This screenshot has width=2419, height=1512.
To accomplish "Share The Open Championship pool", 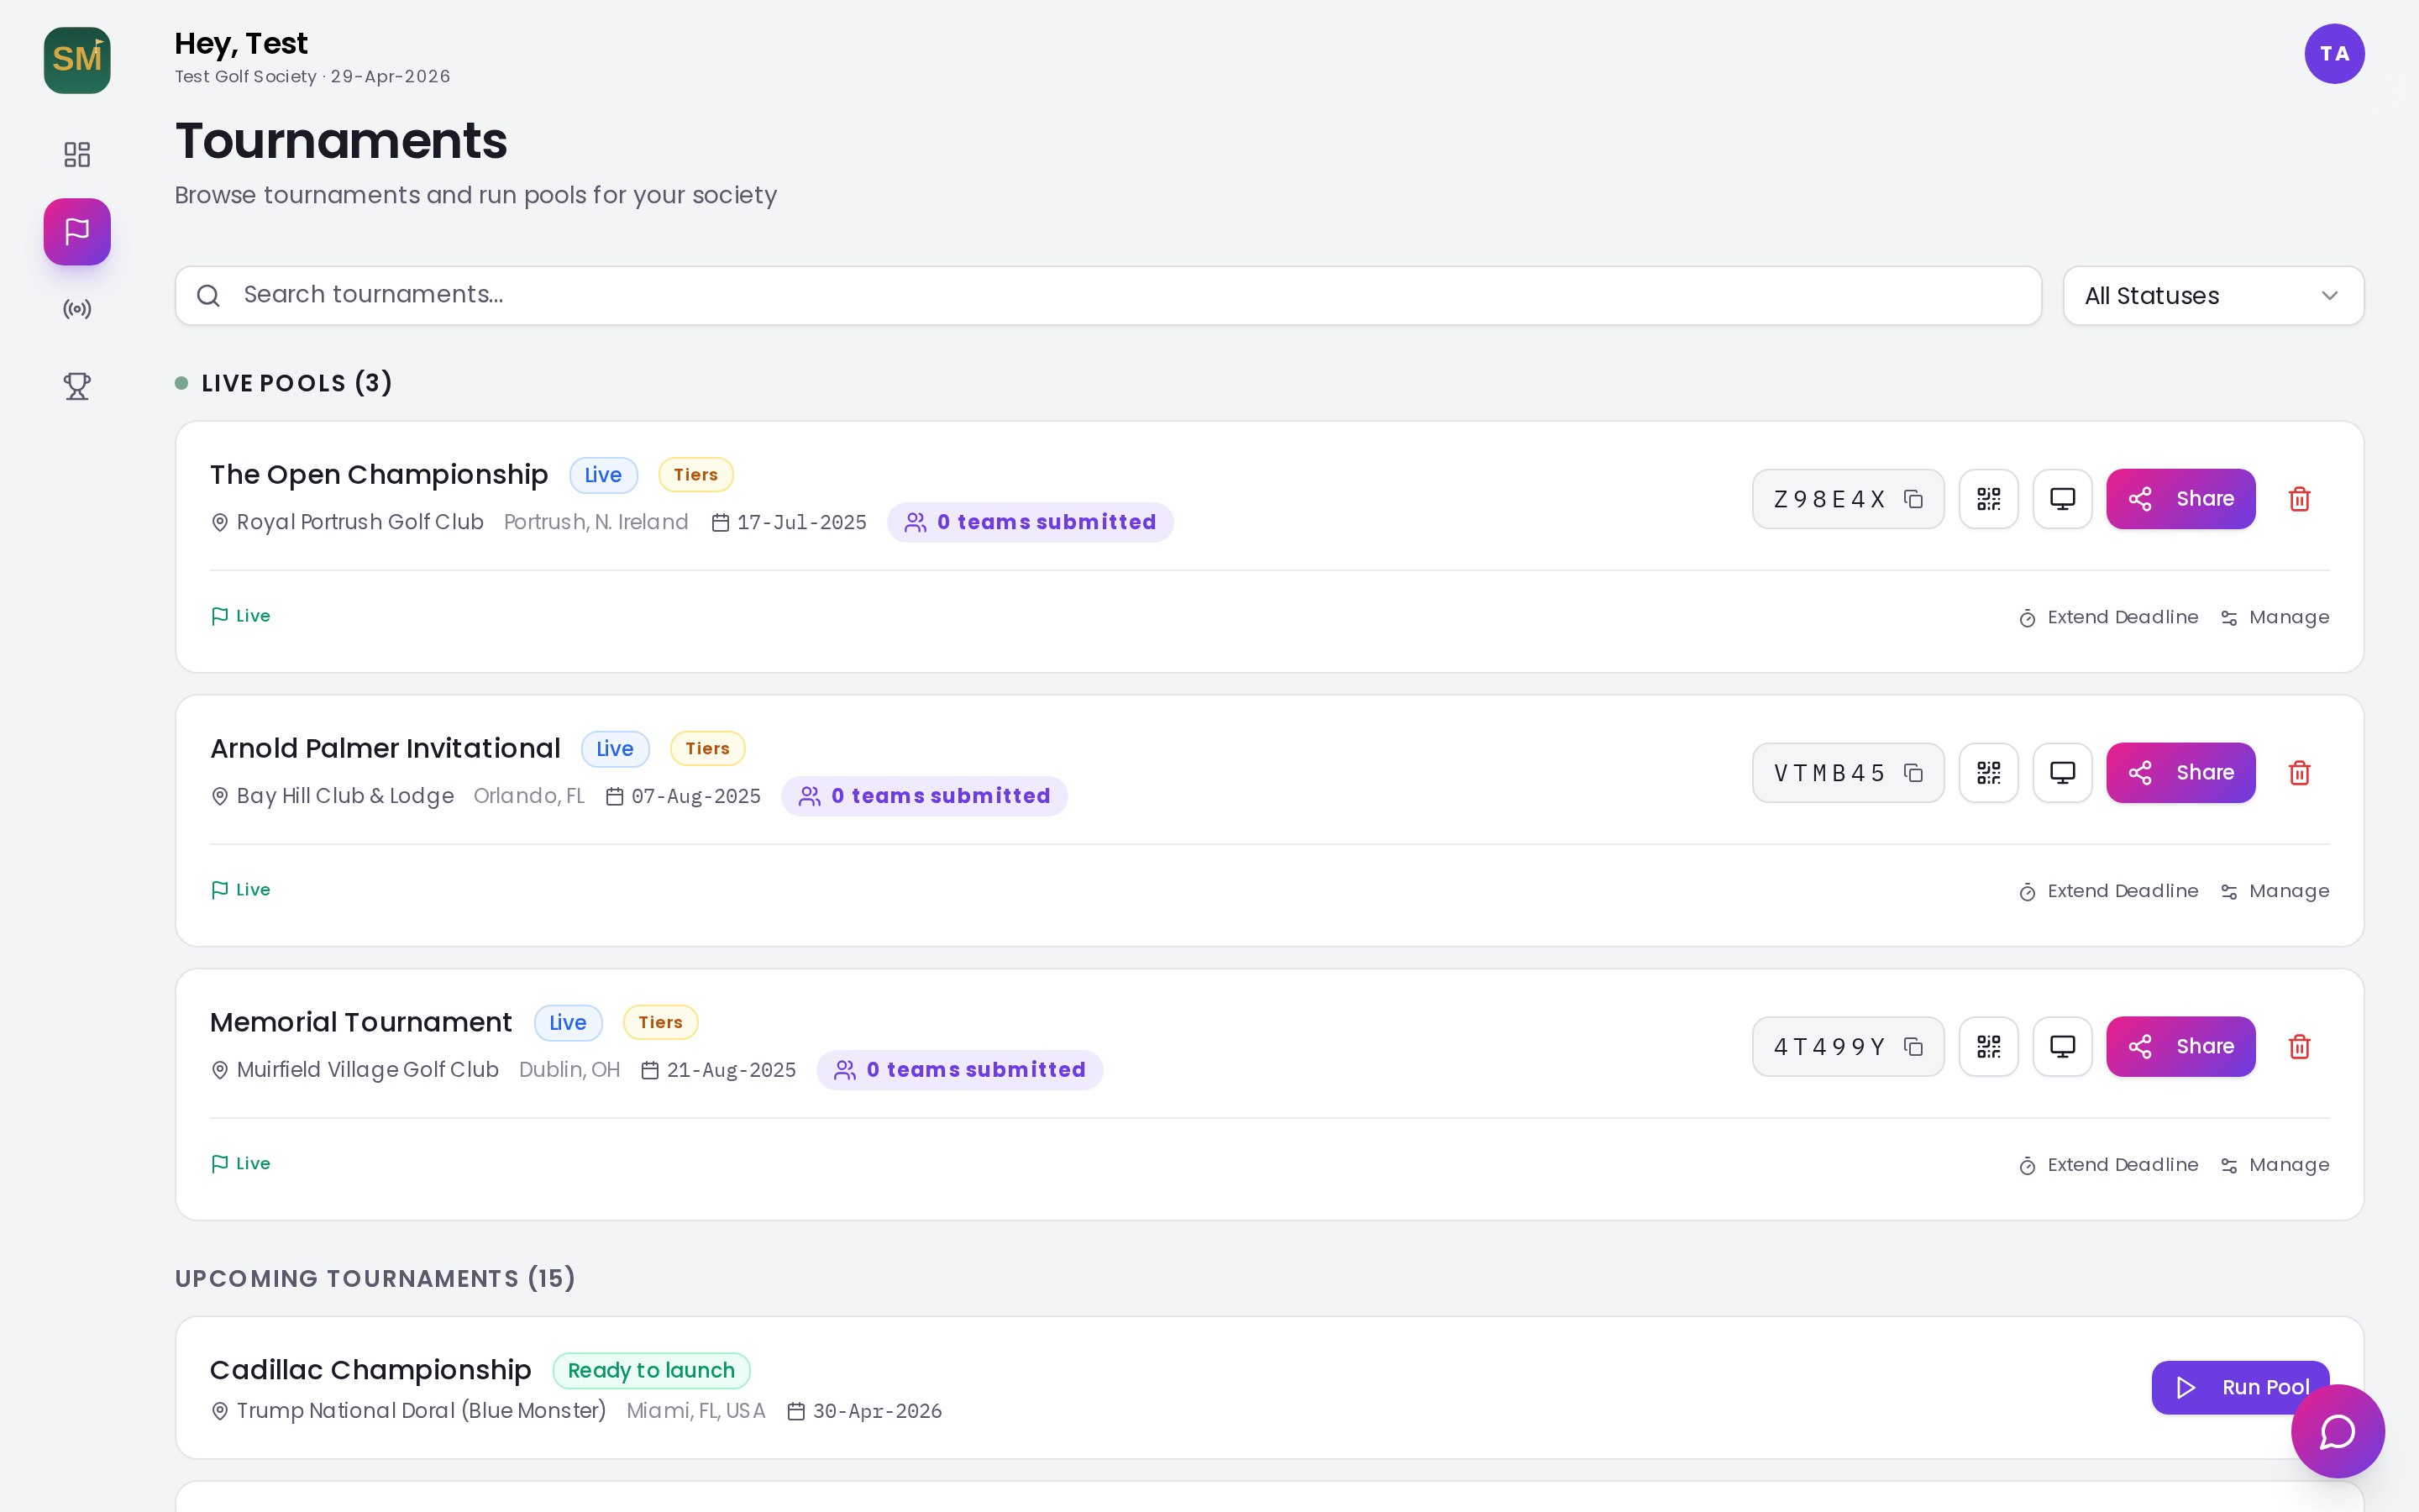I will tap(2180, 499).
